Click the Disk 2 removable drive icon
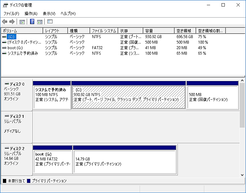 tap(7, 148)
